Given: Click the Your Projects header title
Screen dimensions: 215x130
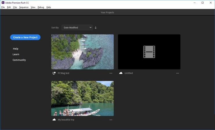Looking at the screenshot, I should click(107, 12).
